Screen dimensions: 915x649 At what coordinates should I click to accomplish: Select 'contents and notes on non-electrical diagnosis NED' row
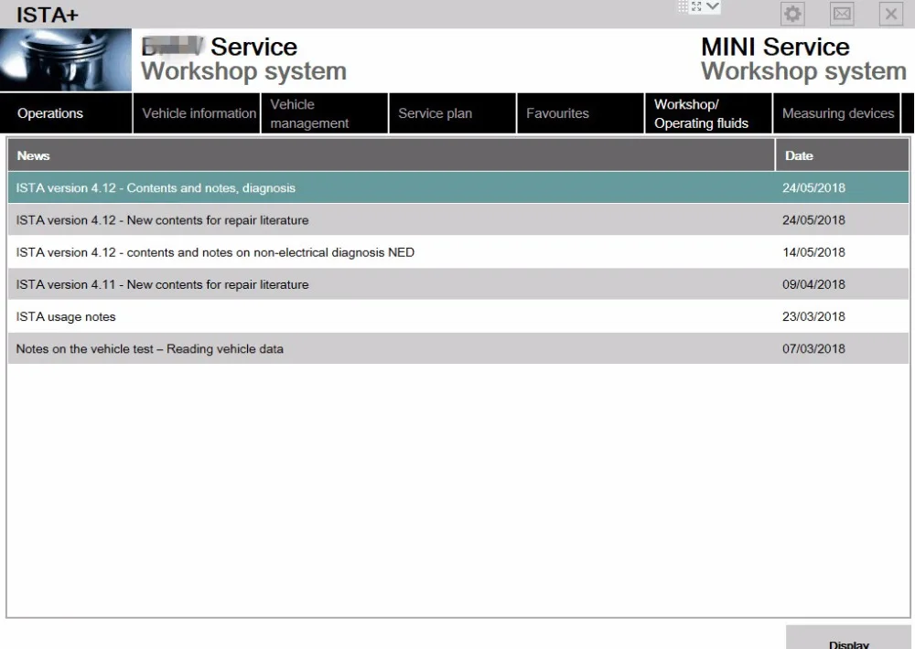pos(458,252)
